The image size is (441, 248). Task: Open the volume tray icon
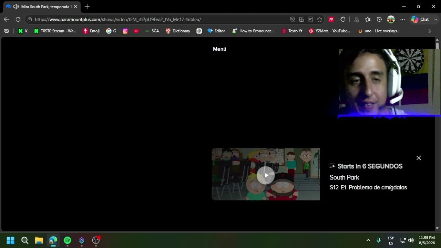(x=411, y=240)
